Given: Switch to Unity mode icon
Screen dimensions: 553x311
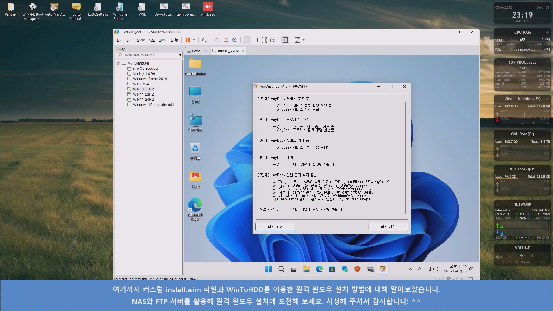Looking at the screenshot, I should [x=273, y=40].
